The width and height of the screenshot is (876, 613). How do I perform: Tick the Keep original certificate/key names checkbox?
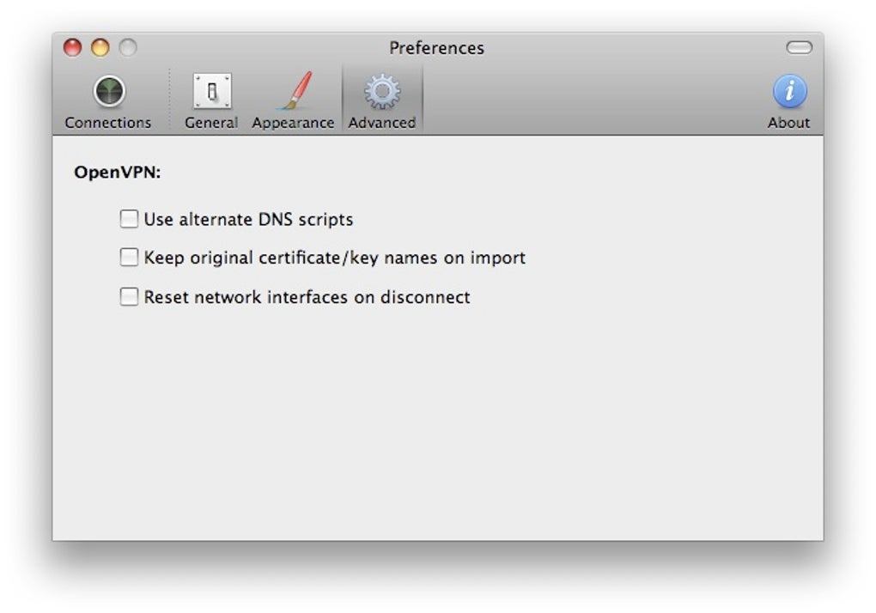coord(129,257)
